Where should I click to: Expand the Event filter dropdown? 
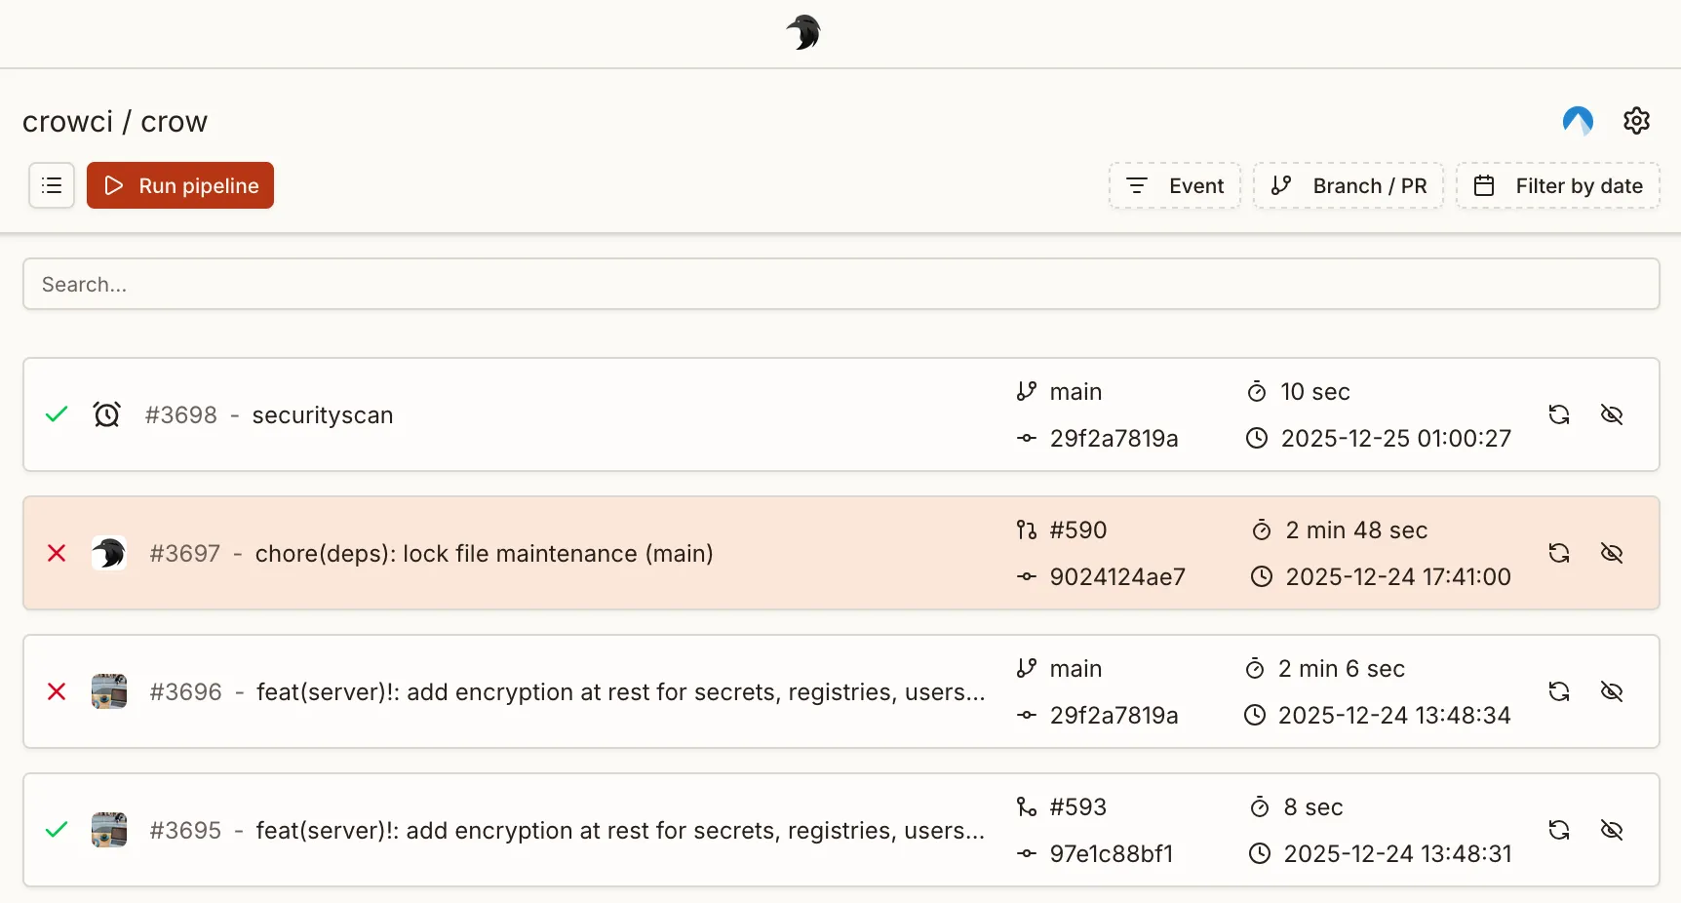(x=1175, y=185)
